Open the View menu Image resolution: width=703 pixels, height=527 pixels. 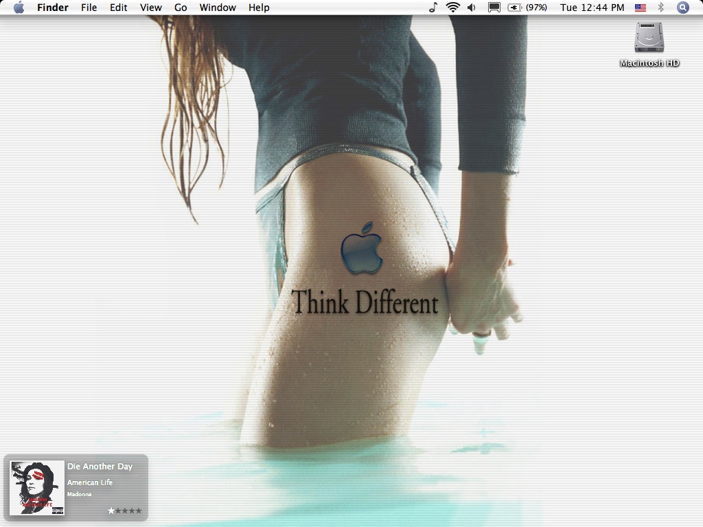coord(150,8)
